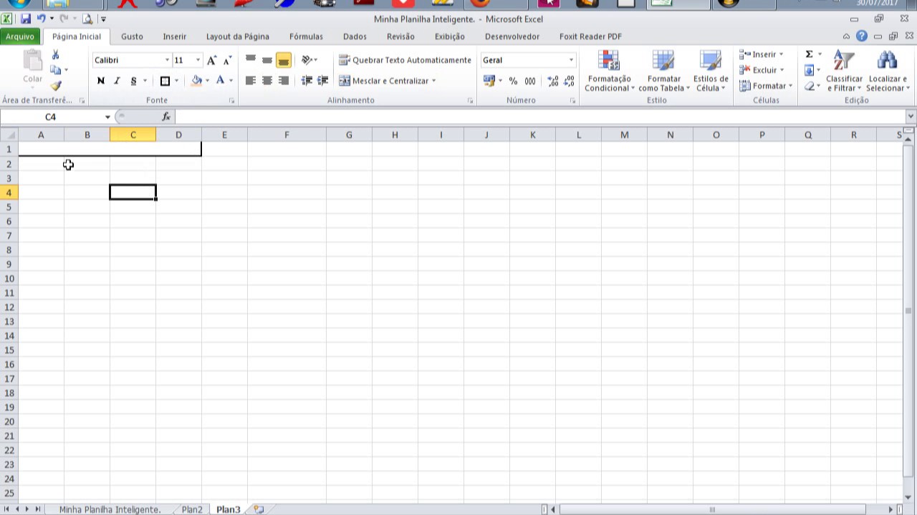Apply percent style icon
The width and height of the screenshot is (917, 515).
[513, 81]
